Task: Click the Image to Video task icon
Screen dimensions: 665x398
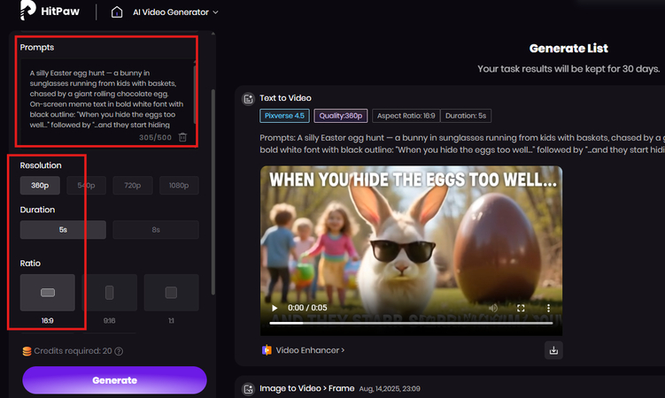Action: tap(248, 388)
